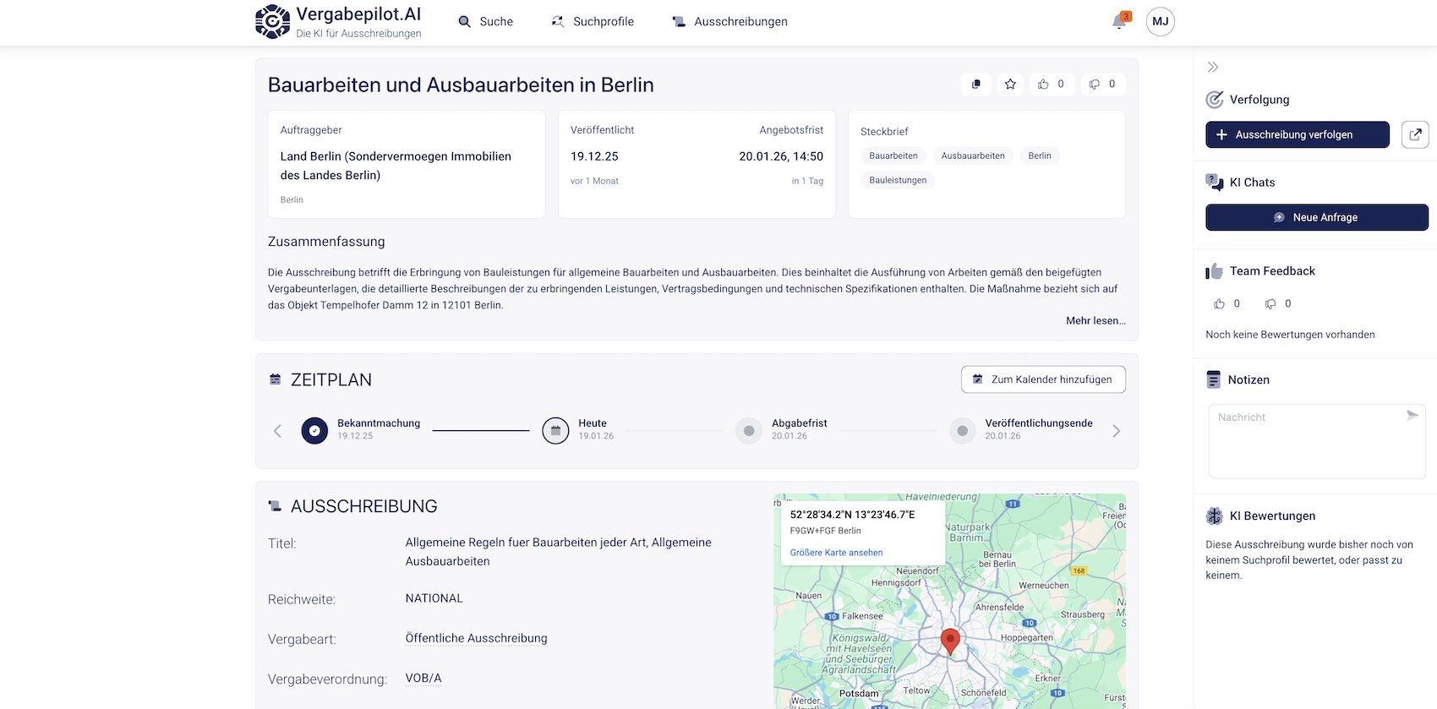Thumbs up the tender in title bar
Screen dimensions: 1437x709
tap(1044, 85)
